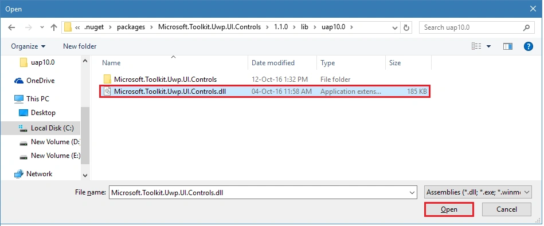544x226 pixels.
Task: Open the File name suggestions dropdown
Action: pos(412,193)
